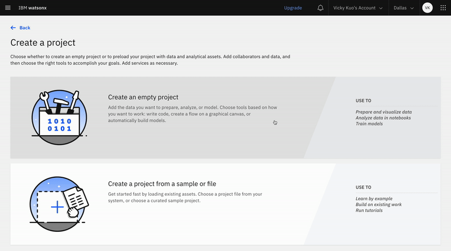The image size is (451, 251).
Task: Click the back arrow icon
Action: (x=13, y=28)
